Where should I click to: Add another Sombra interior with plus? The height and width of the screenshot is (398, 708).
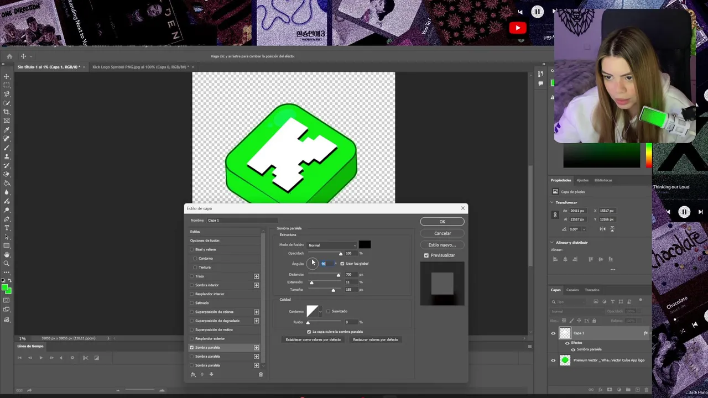[x=256, y=285]
